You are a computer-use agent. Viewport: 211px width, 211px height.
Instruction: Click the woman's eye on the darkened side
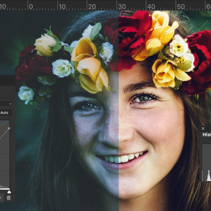90,106
